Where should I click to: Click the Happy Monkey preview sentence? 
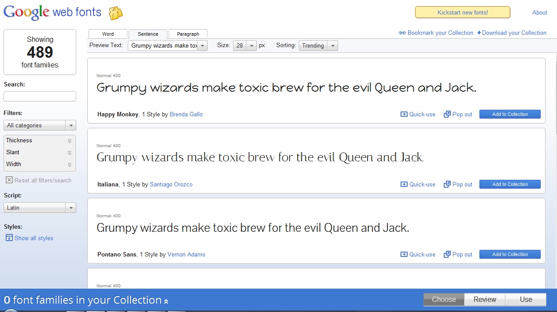click(x=286, y=88)
